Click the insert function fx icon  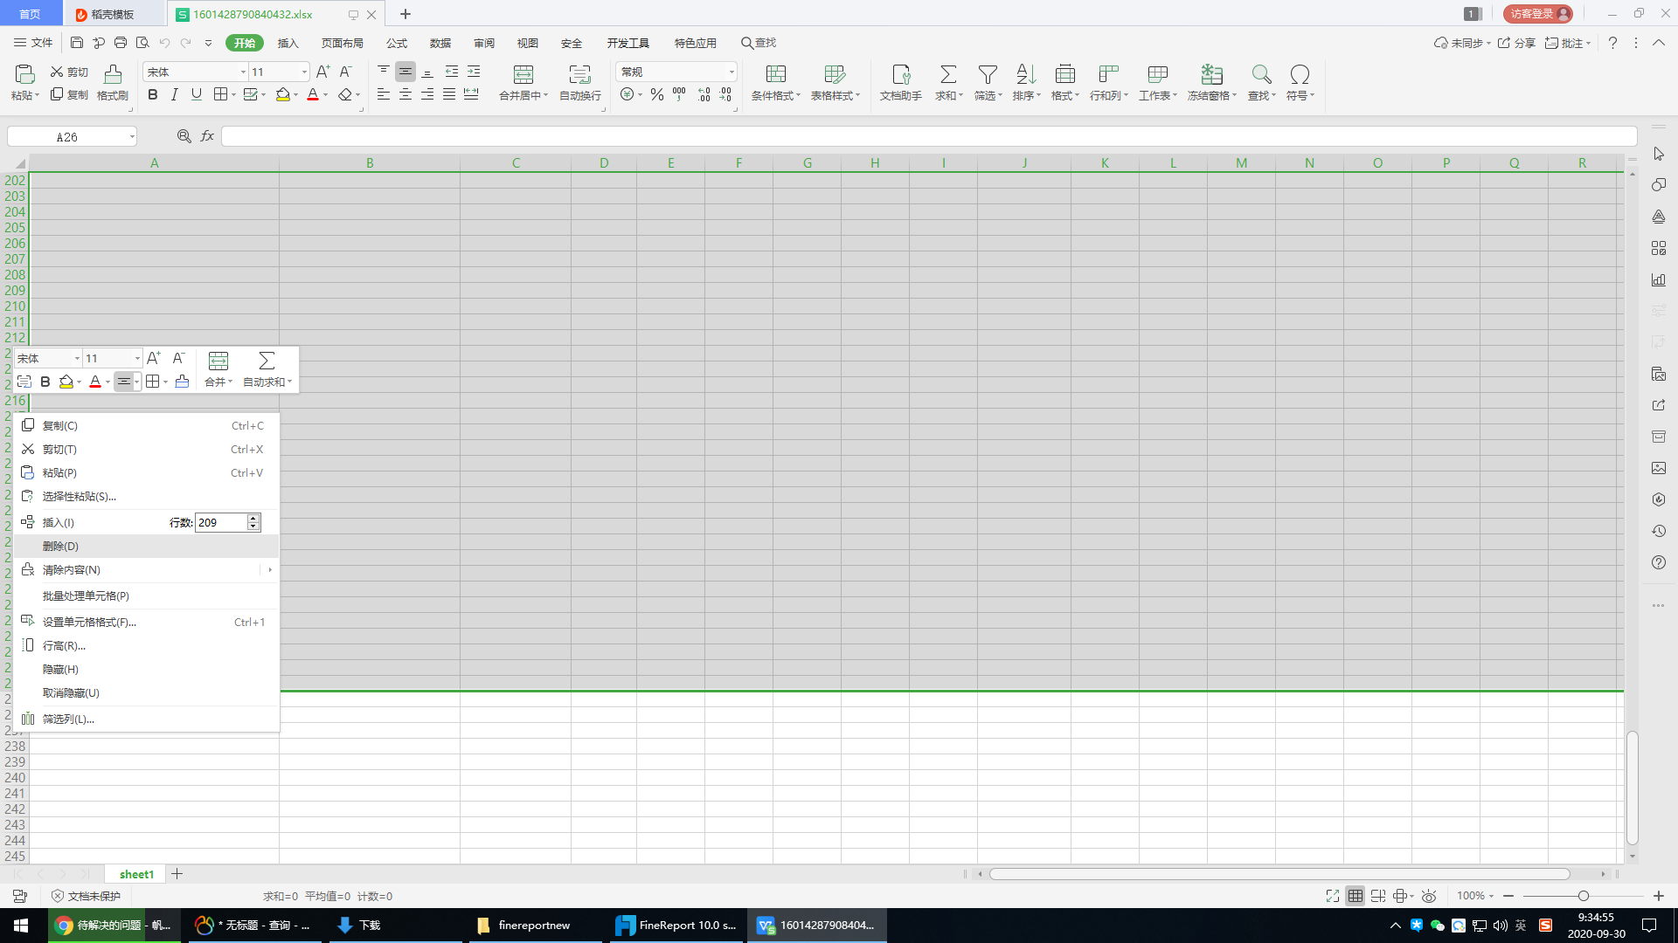207,136
